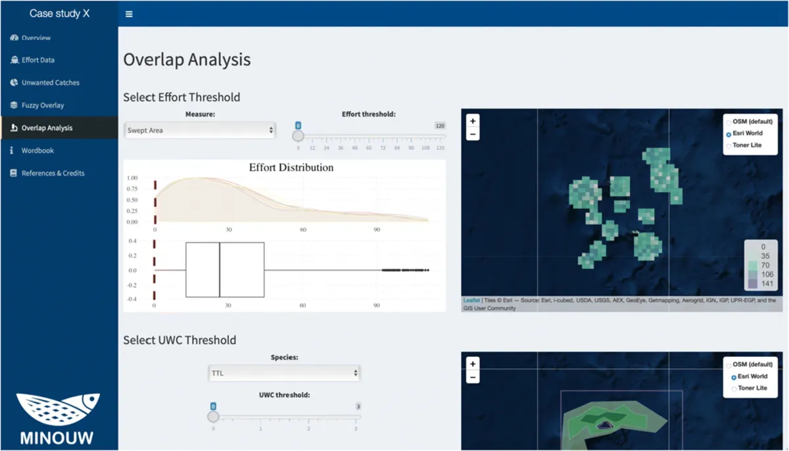
Task: Zoom out on the UWC map
Action: (x=473, y=377)
